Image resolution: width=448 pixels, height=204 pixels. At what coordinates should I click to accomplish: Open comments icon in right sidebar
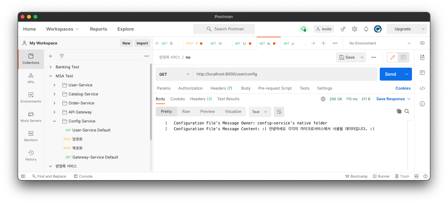click(422, 73)
